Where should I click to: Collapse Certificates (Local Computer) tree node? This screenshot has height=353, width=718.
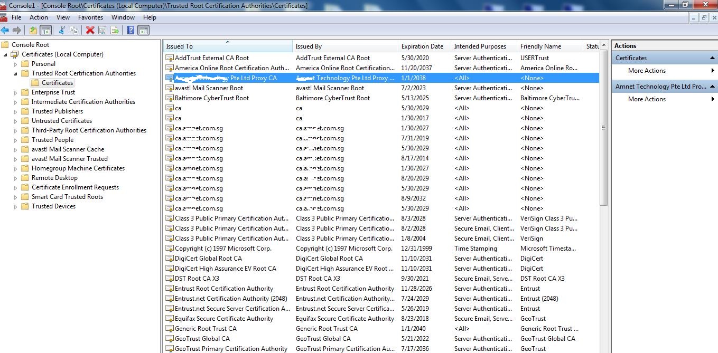click(x=6, y=54)
